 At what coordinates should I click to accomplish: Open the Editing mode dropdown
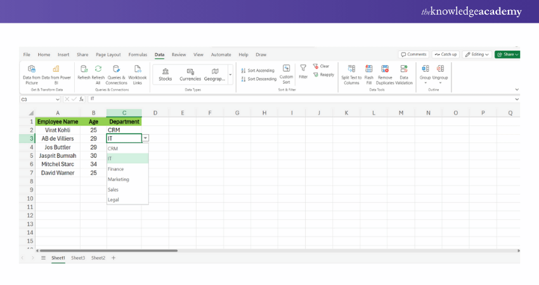coord(477,54)
